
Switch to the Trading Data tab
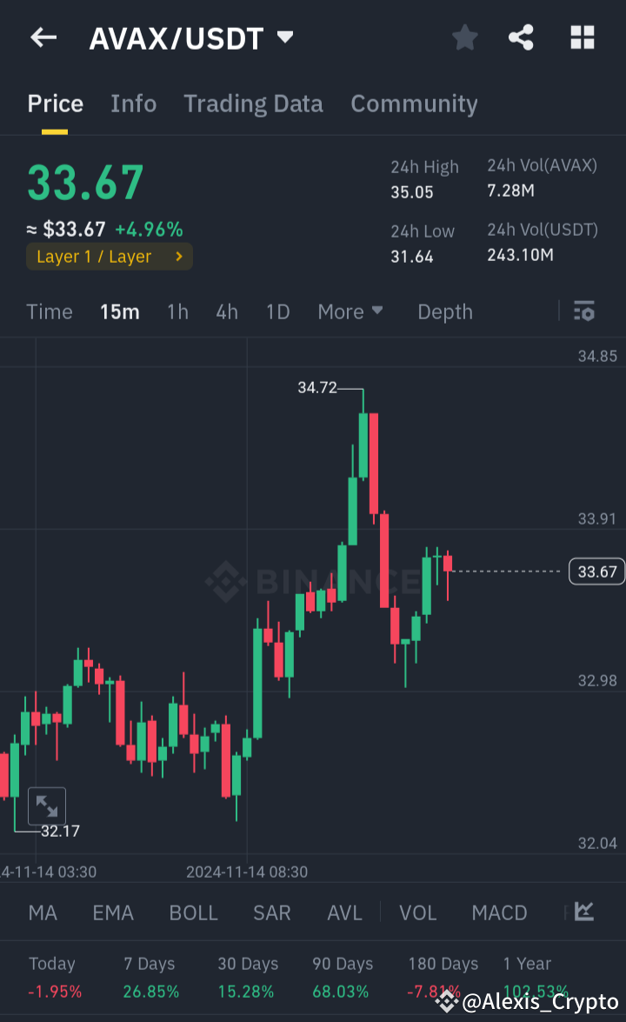[x=253, y=104]
